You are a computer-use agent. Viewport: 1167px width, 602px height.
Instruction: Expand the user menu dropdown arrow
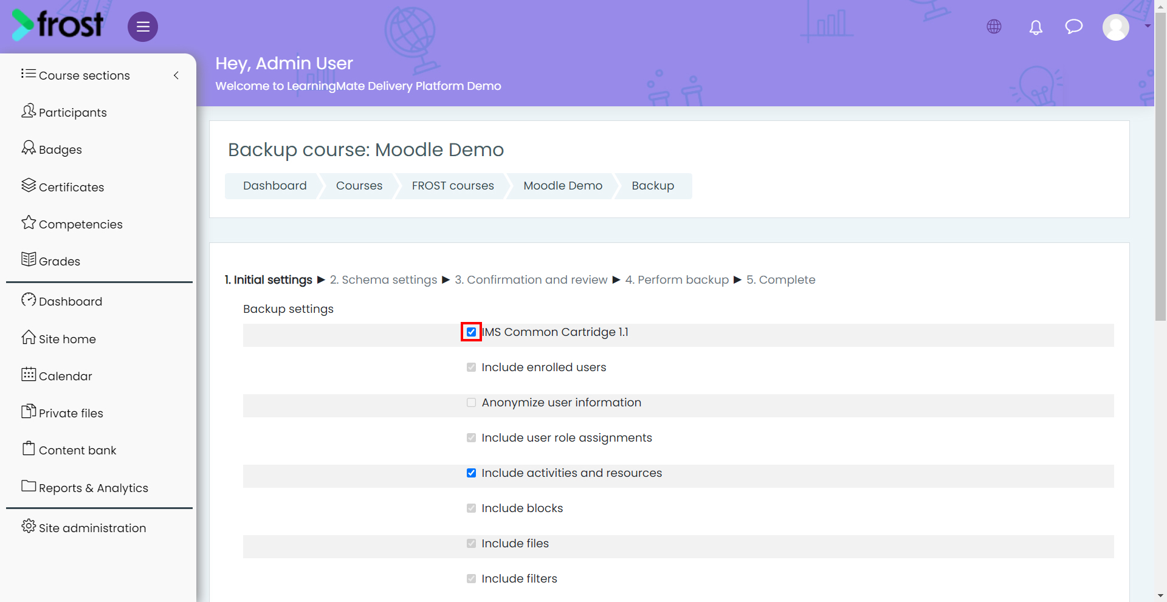1148,26
